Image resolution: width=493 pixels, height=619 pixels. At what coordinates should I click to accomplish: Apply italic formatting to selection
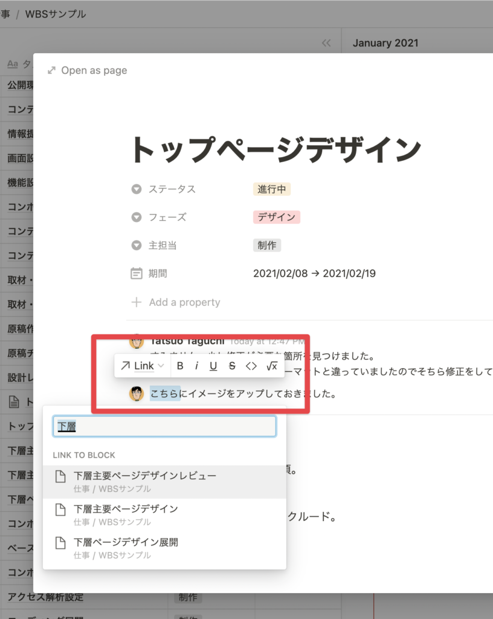pos(196,366)
